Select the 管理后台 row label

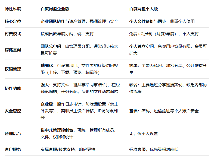point(13,133)
